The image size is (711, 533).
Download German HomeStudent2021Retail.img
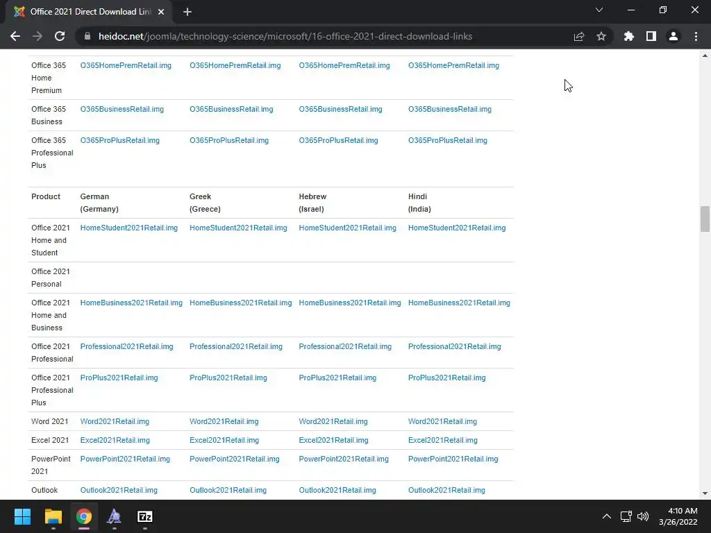pyautogui.click(x=128, y=228)
